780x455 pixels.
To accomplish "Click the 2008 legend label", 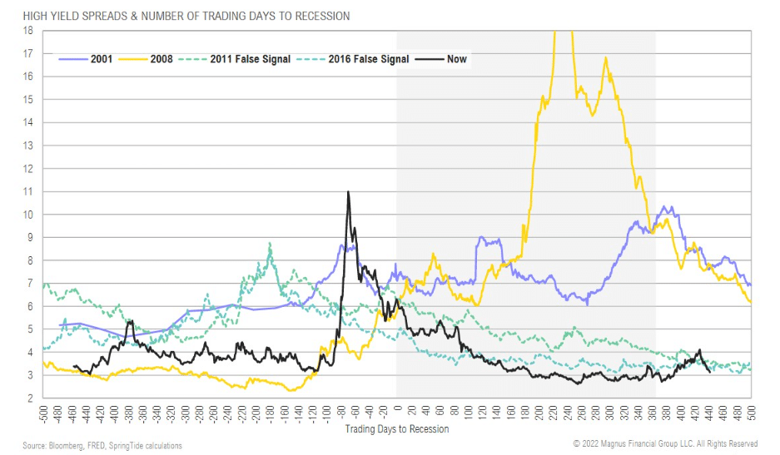I will (161, 59).
